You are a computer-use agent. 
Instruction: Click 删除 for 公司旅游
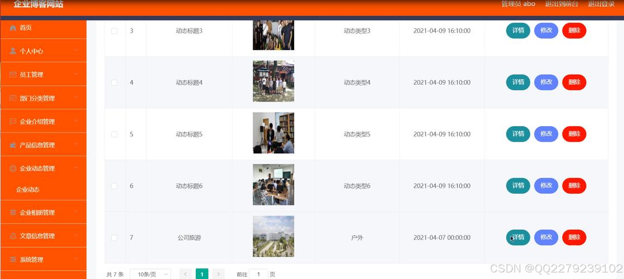[x=574, y=237]
